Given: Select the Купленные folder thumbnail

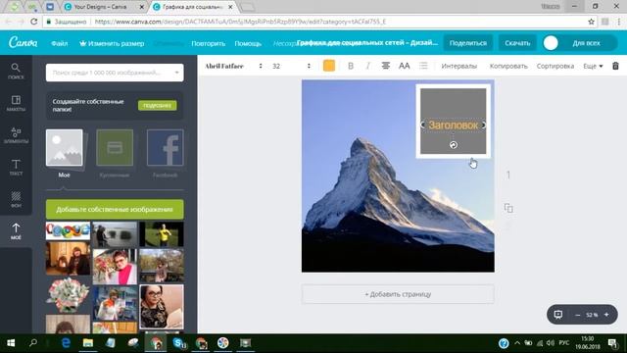Looking at the screenshot, I should pyautogui.click(x=115, y=148).
